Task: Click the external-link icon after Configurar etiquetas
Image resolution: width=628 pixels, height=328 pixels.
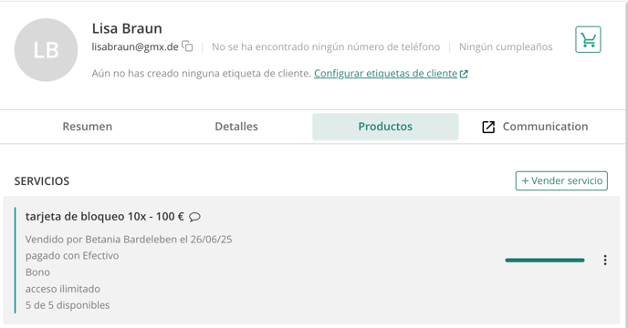Action: click(464, 74)
